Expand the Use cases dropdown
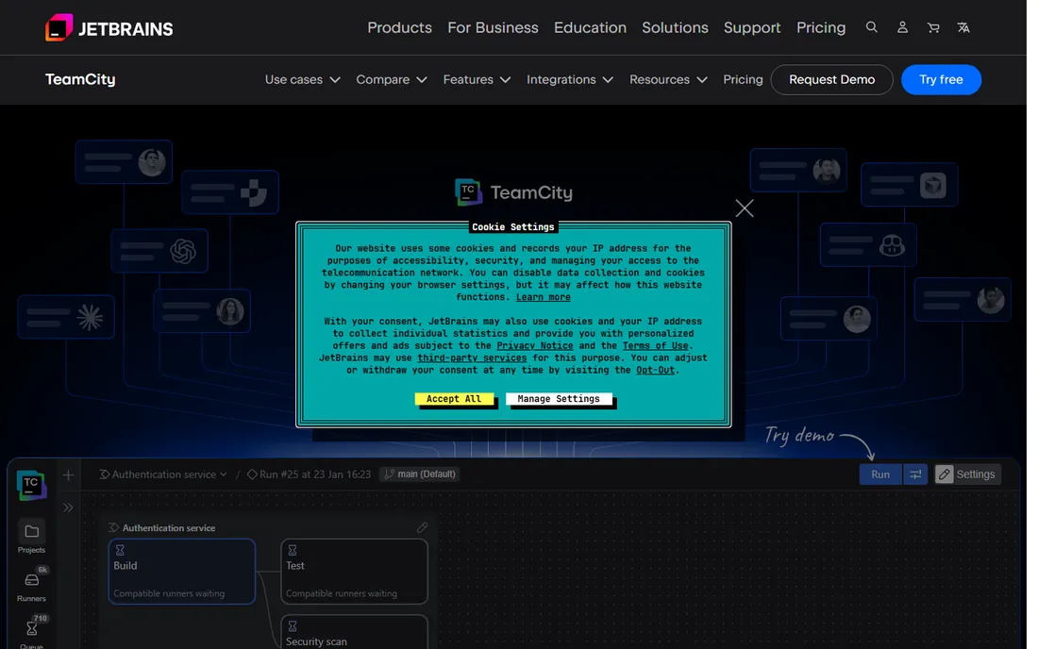 coord(303,79)
